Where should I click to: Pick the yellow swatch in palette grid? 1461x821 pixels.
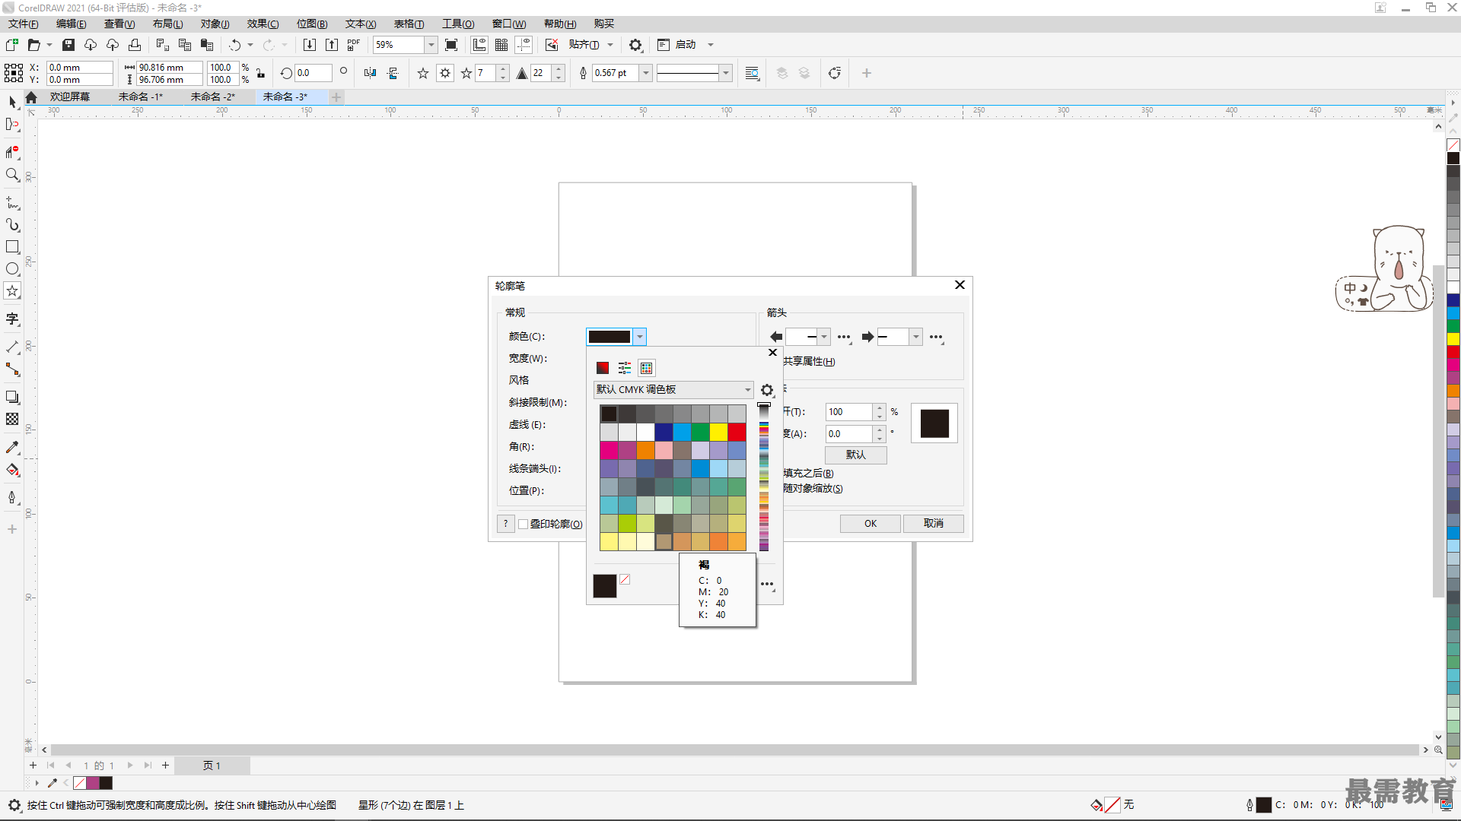tap(719, 432)
